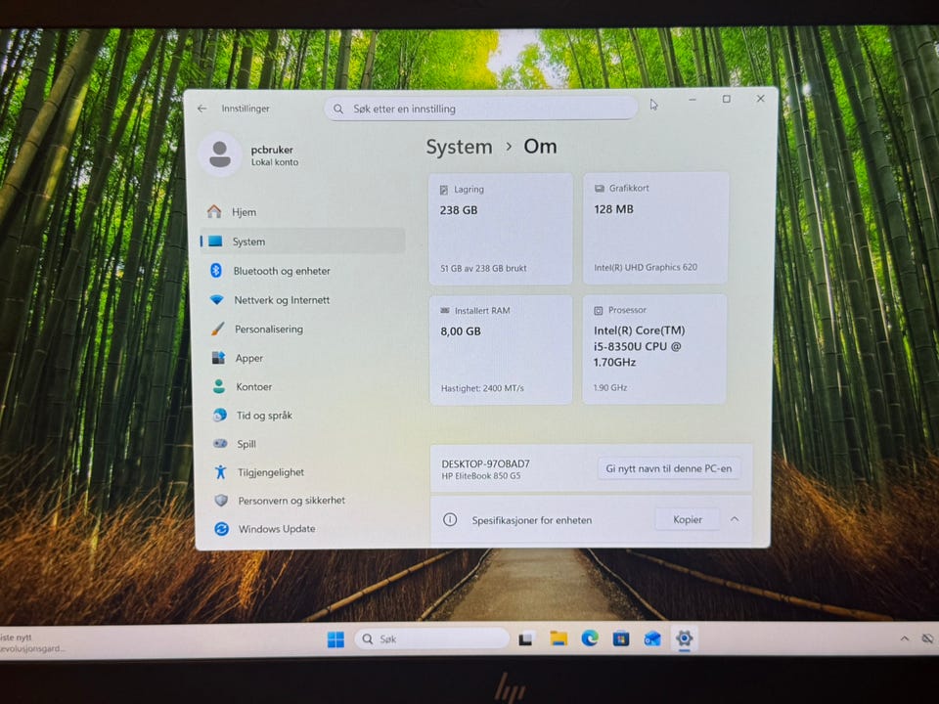Click the taskbar Søk search box
Screen dimensions: 939x704
pyautogui.click(x=431, y=638)
